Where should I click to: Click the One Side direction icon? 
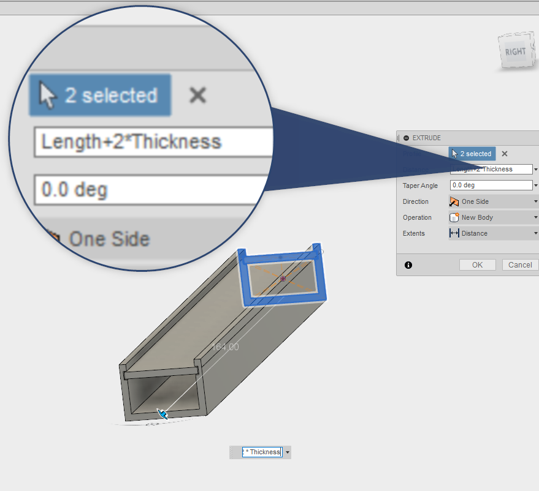[454, 201]
